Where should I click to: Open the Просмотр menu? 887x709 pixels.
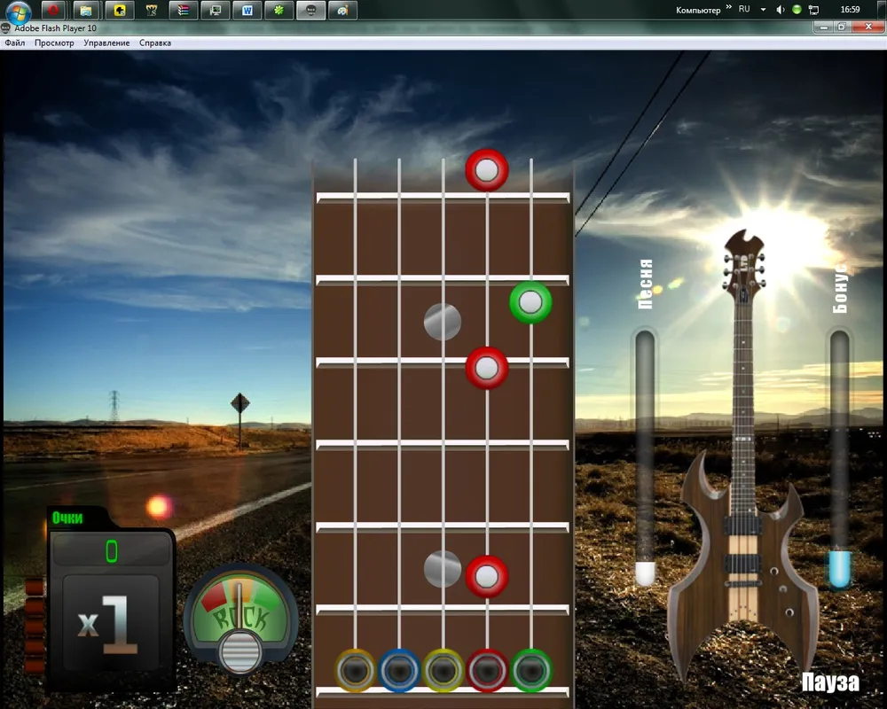54,43
